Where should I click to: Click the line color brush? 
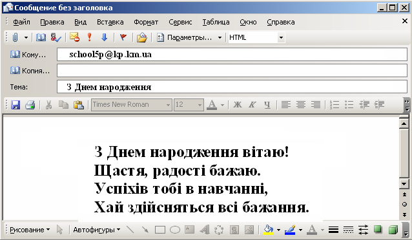pos(290,230)
